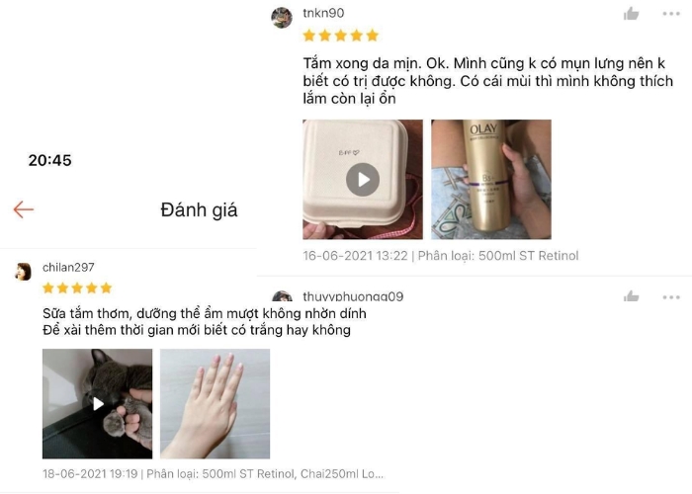
Task: Like tnkn90's review with thumbs-up
Action: (631, 14)
